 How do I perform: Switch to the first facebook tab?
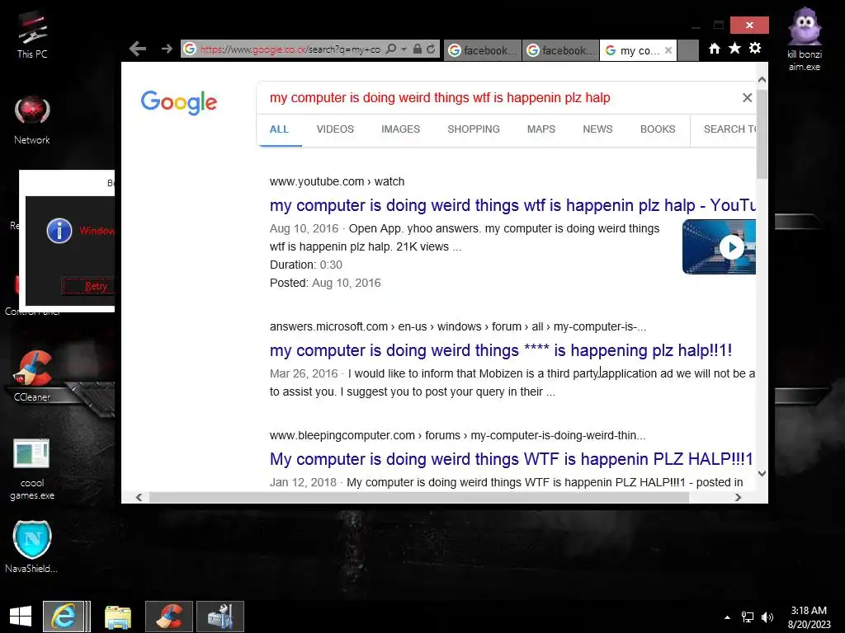(482, 50)
